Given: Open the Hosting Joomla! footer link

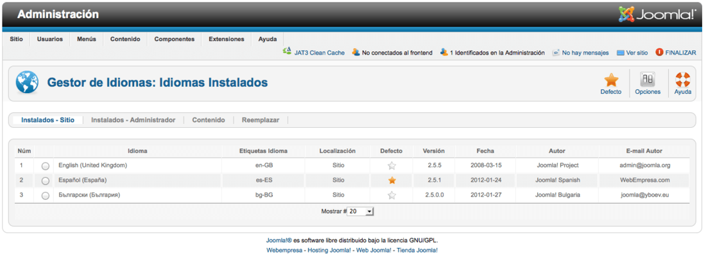Looking at the screenshot, I should [329, 250].
